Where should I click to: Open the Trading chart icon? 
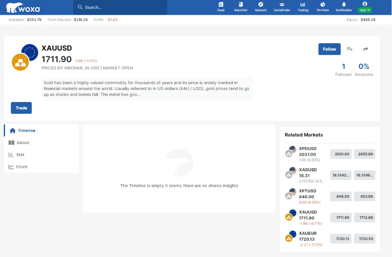tap(303, 5)
